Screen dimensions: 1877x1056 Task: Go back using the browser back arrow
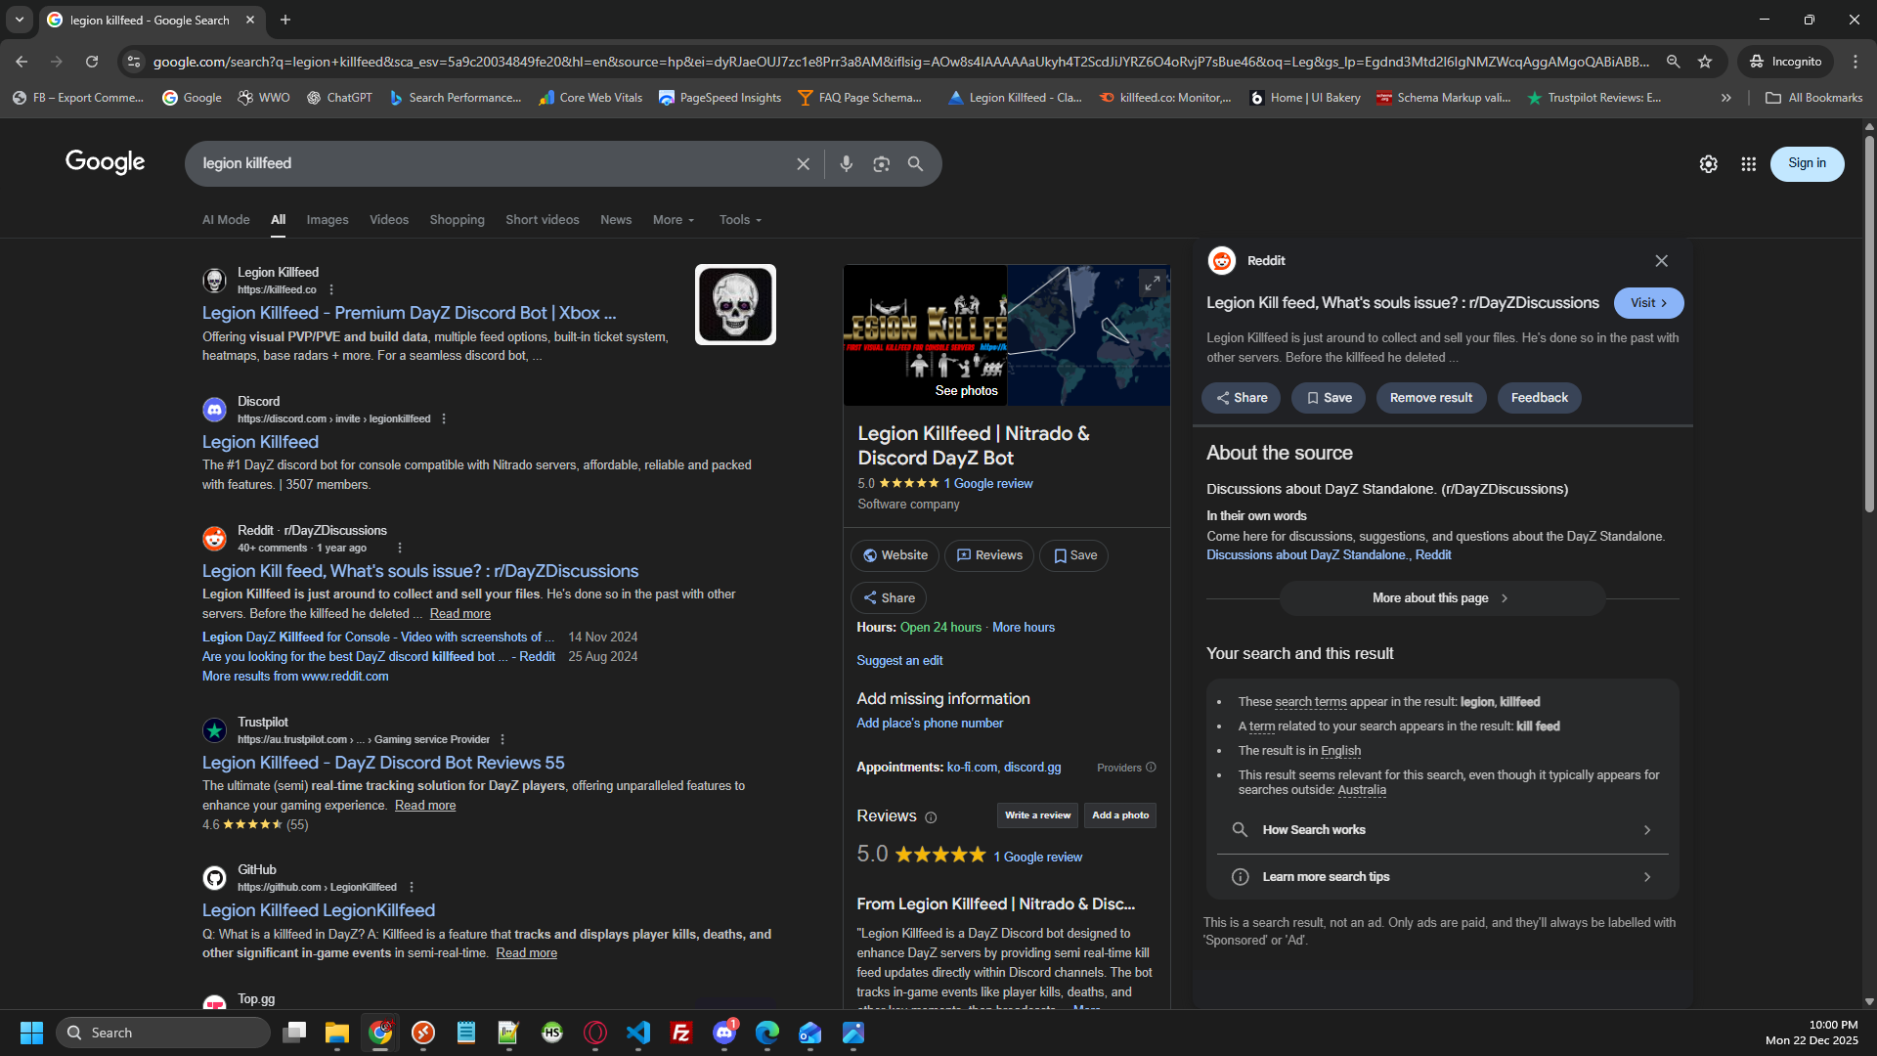(x=22, y=62)
